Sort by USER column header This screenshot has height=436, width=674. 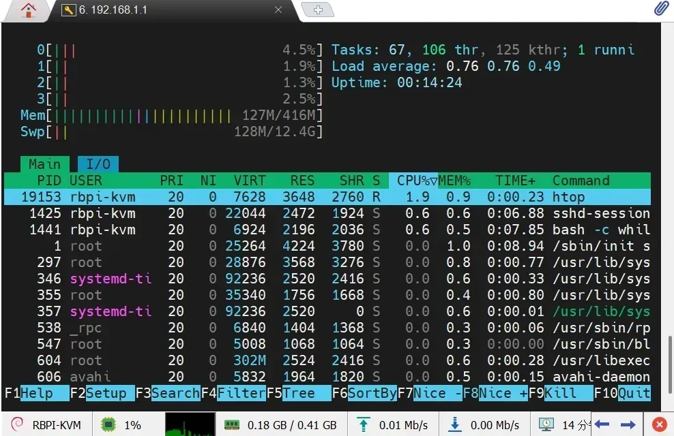tap(86, 181)
